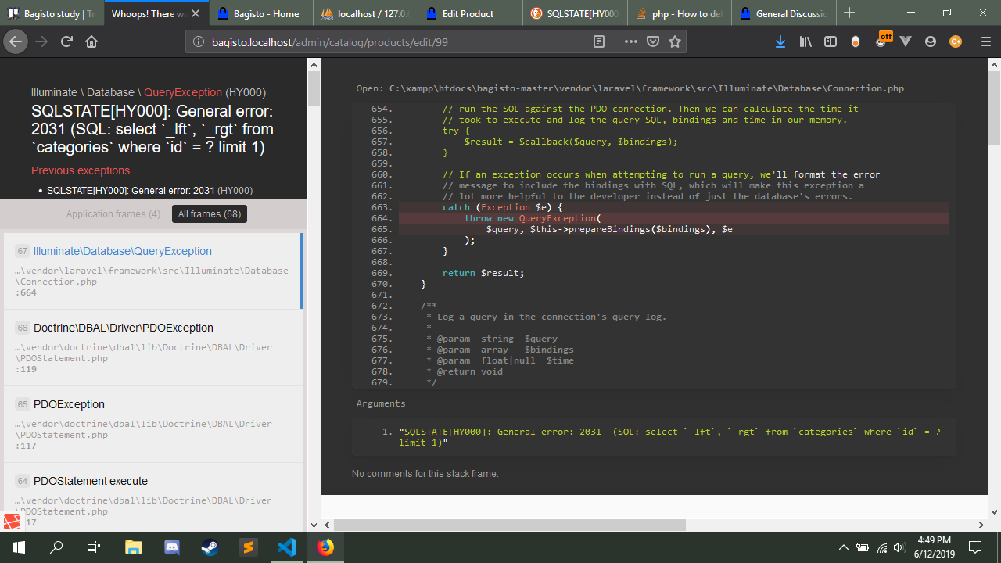Show site information for bagisto.localhost
1001x563 pixels.
(x=199, y=41)
